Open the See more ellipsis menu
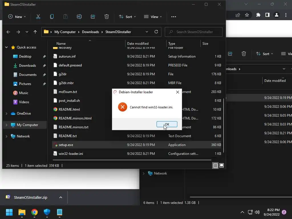Viewport: 292px width, 219px height. 174,17
